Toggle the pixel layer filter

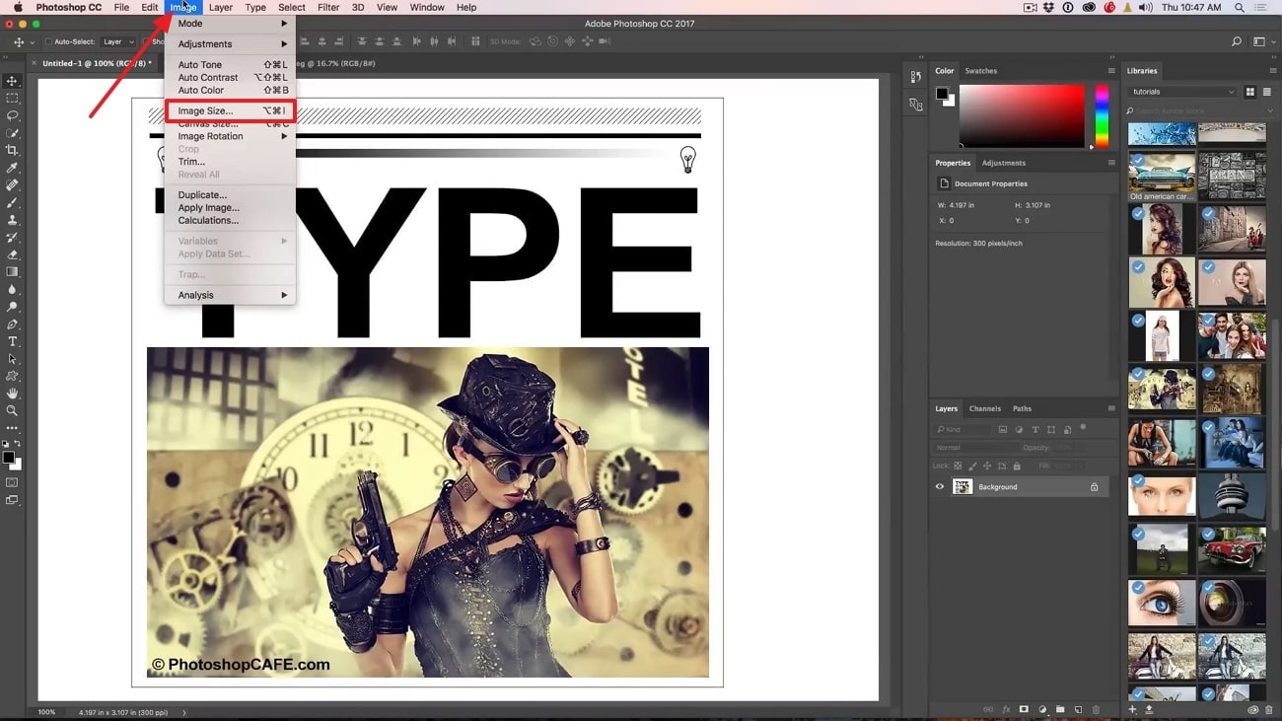1003,430
